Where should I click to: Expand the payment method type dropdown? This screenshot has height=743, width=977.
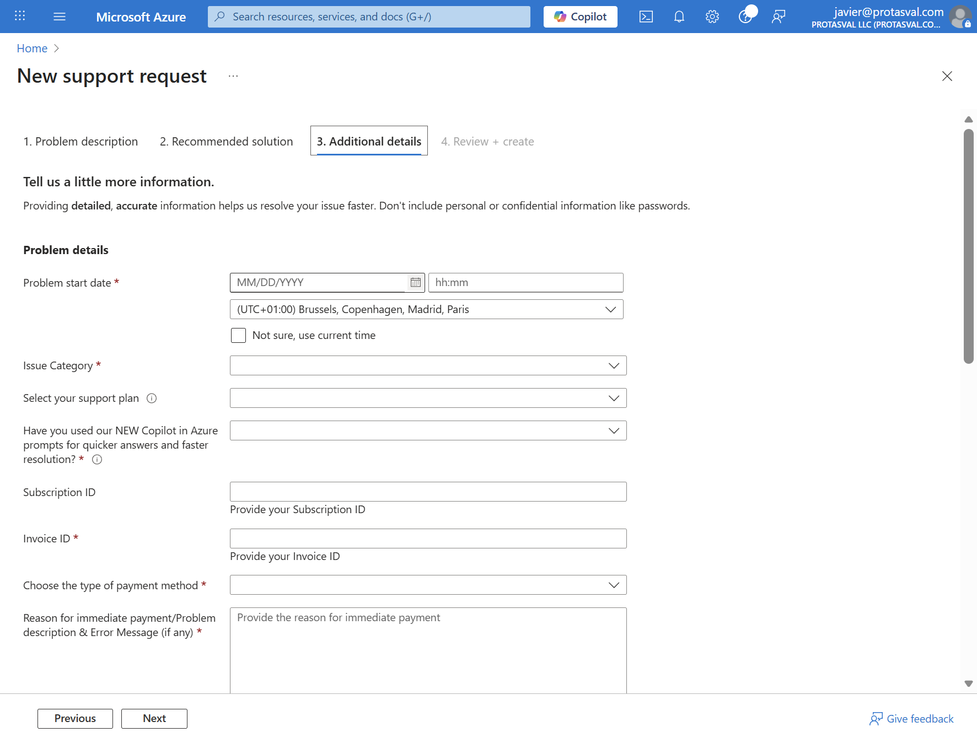point(428,585)
